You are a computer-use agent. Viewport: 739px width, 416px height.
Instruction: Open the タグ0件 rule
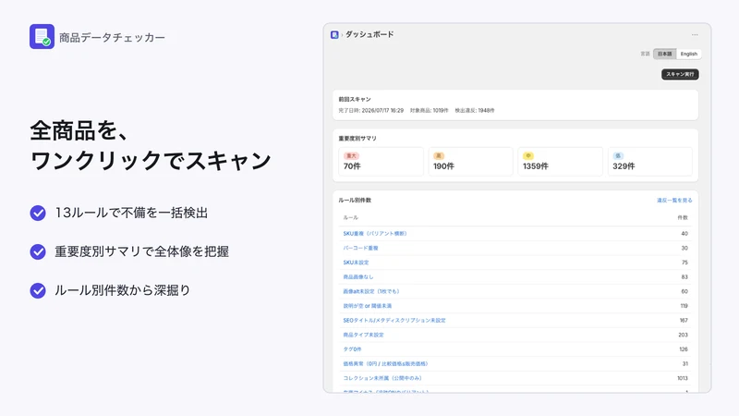coord(352,349)
